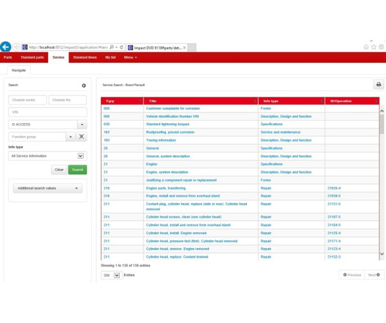Open browser favorites star icon
This screenshot has width=386, height=323.
coord(373,47)
